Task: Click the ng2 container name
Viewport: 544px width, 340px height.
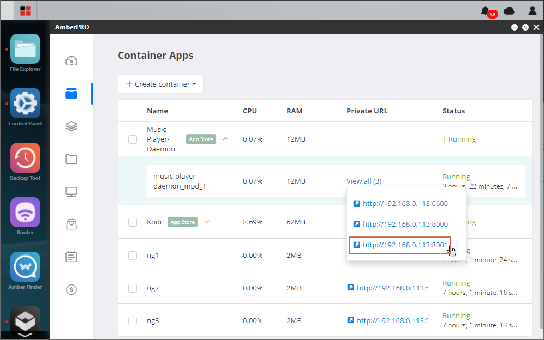Action: 153,288
